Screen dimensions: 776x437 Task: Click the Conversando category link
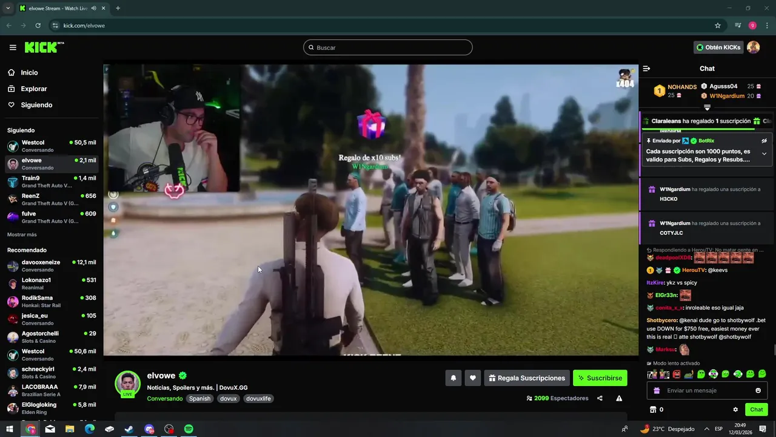click(164, 399)
